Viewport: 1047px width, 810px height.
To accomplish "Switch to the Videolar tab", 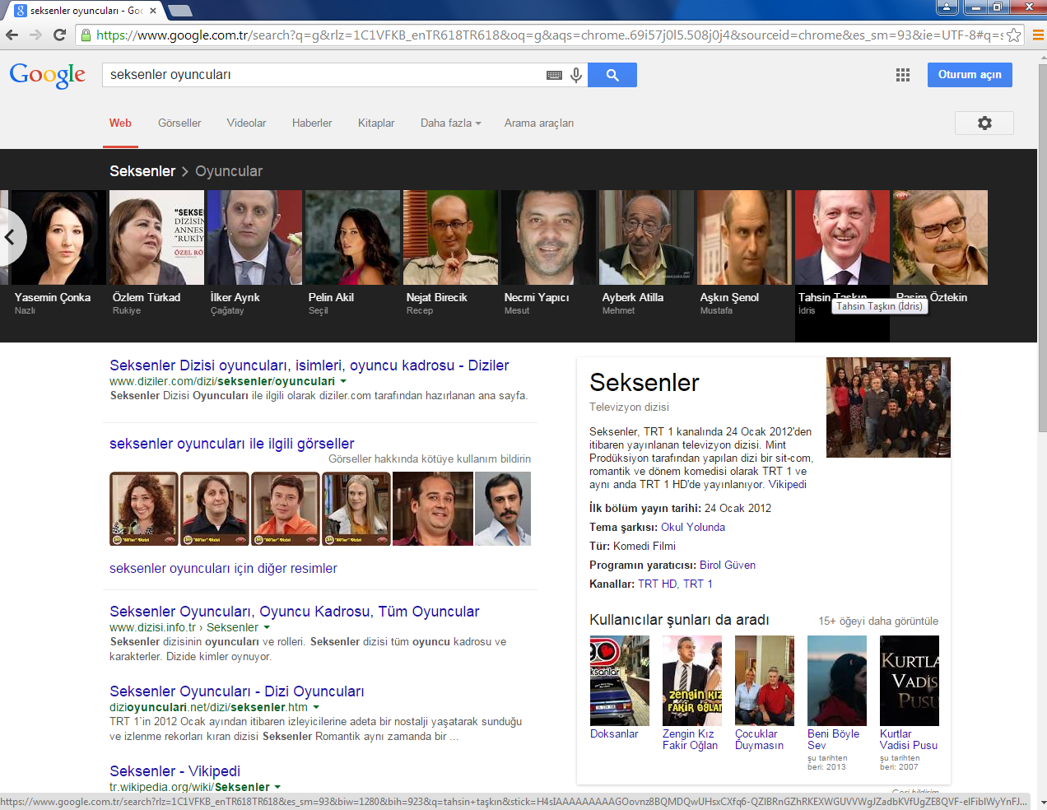I will pos(246,123).
